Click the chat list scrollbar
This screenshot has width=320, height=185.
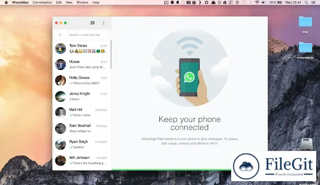coord(111,55)
